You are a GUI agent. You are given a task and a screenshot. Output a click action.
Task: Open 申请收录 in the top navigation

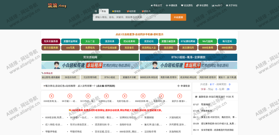pyautogui.click(x=172, y=6)
